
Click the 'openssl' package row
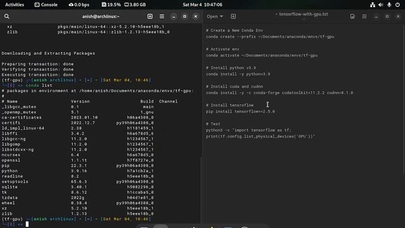click(x=77, y=160)
